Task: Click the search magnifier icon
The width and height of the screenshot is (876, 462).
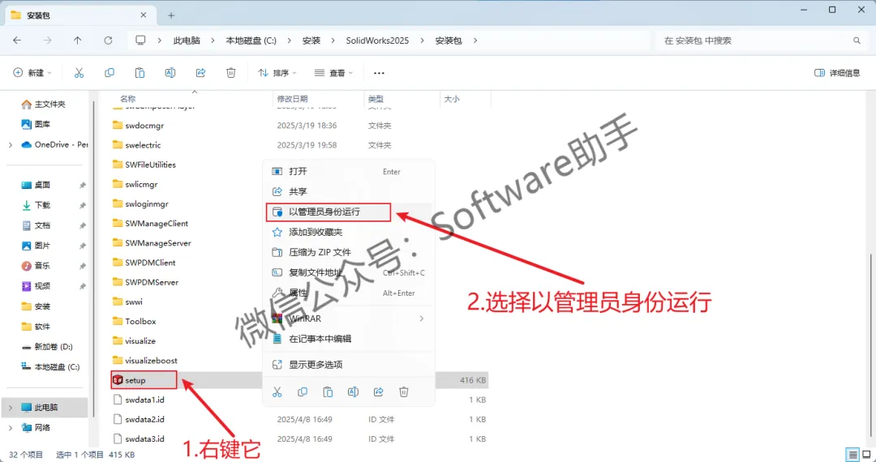Action: pos(857,41)
